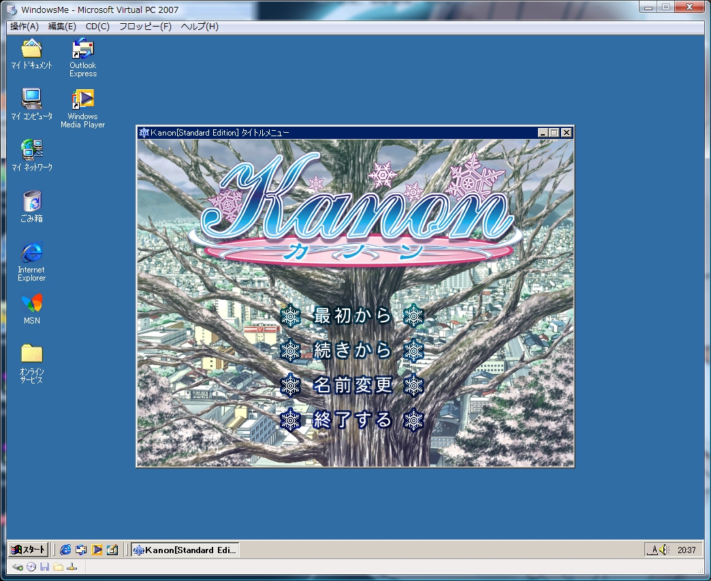Screen dimensions: 711x581
Task: Select the ごみ箱 recycle bin icon
Action: click(32, 207)
